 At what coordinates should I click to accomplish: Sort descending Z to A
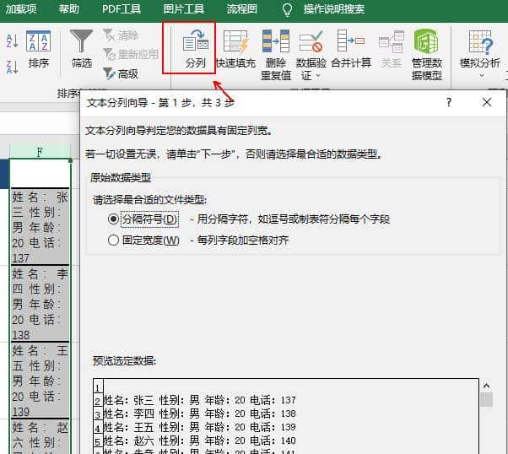point(13,67)
